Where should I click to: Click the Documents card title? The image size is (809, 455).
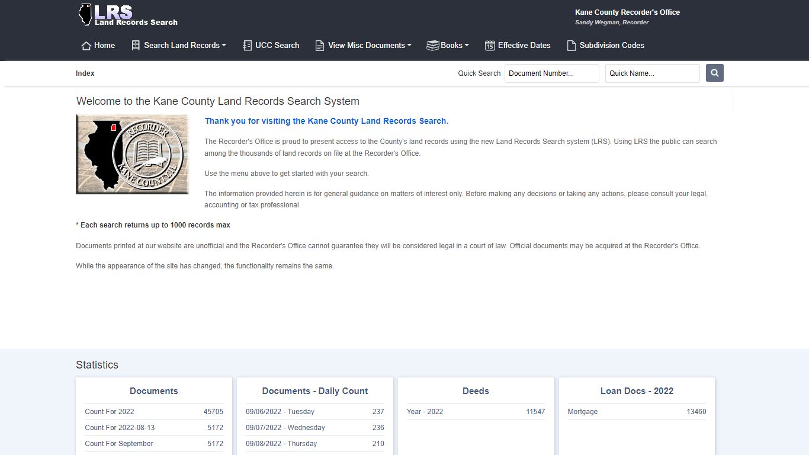tap(154, 391)
